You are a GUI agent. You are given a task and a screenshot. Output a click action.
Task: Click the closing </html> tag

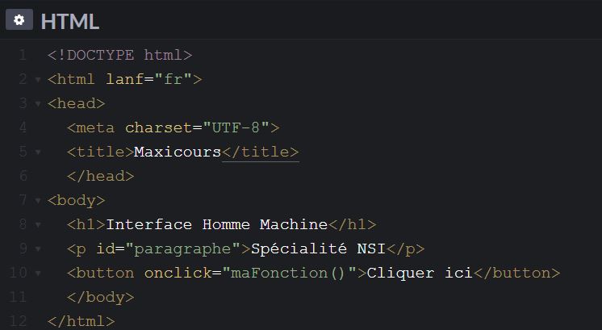coord(81,322)
